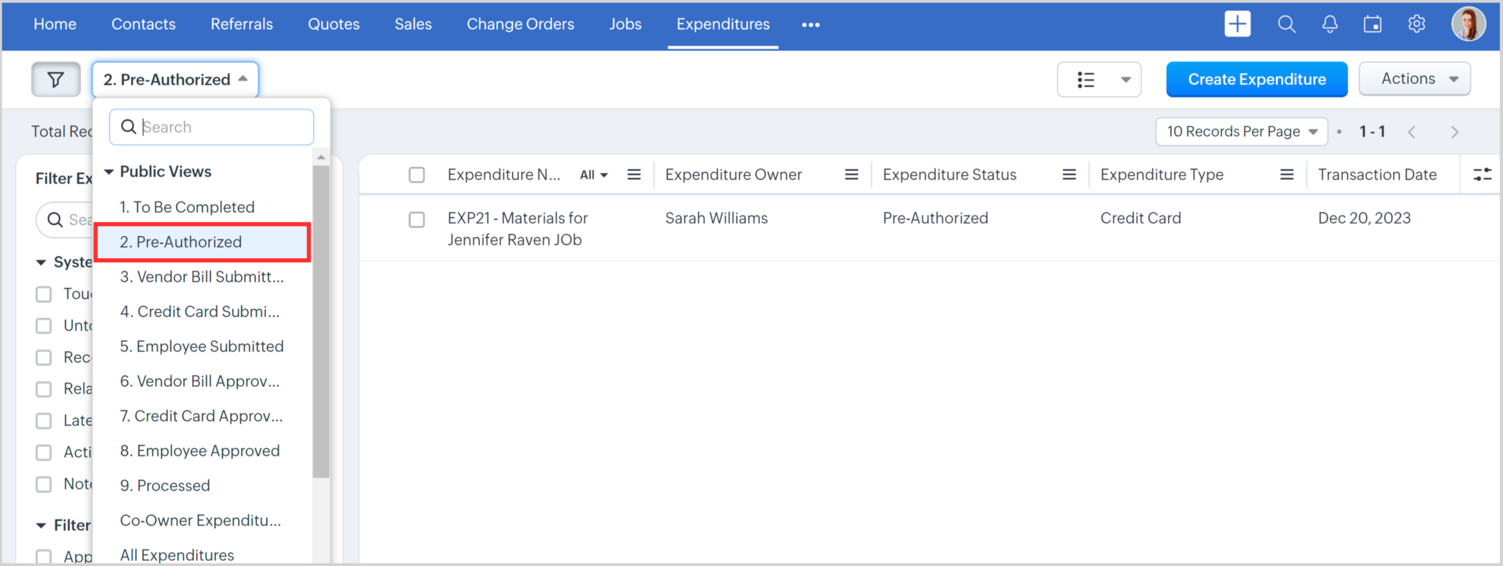The height and width of the screenshot is (566, 1503).
Task: Open the EXP21 Materials expenditure record
Action: coord(517,218)
